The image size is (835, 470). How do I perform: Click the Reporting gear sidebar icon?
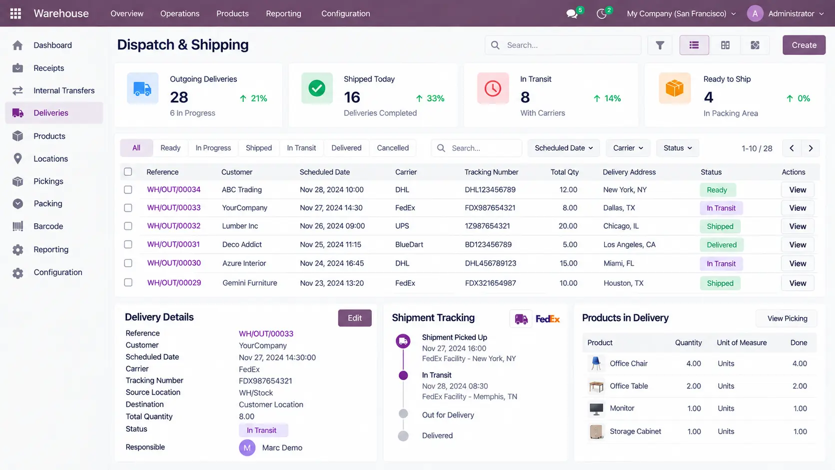[x=17, y=250]
